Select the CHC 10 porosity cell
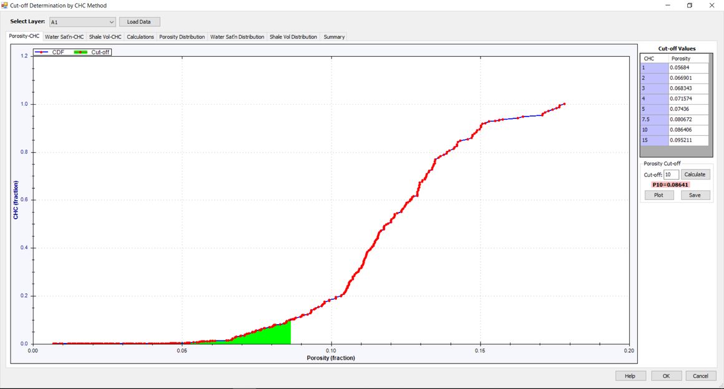The image size is (724, 389). (688, 130)
